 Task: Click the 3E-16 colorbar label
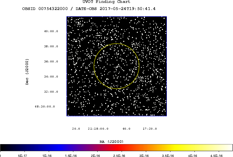[x=144, y=155]
